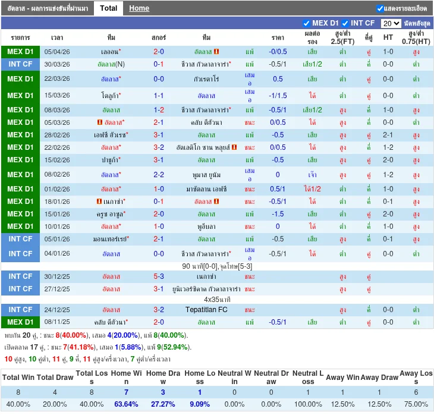This screenshot has width=434, height=415.
Task: Click red card icon before อัตลาส on 05/03/26
Action: (99, 122)
